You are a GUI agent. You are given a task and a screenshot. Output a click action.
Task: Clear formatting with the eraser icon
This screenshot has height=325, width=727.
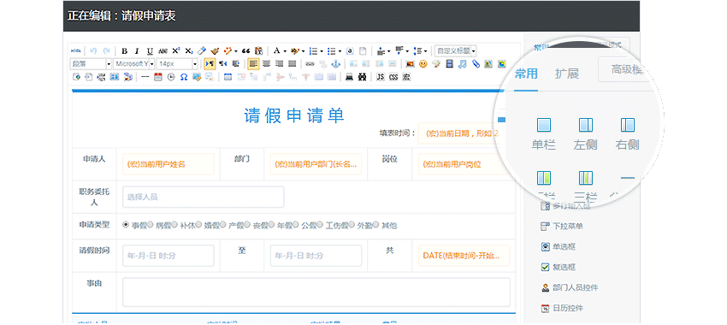(201, 51)
